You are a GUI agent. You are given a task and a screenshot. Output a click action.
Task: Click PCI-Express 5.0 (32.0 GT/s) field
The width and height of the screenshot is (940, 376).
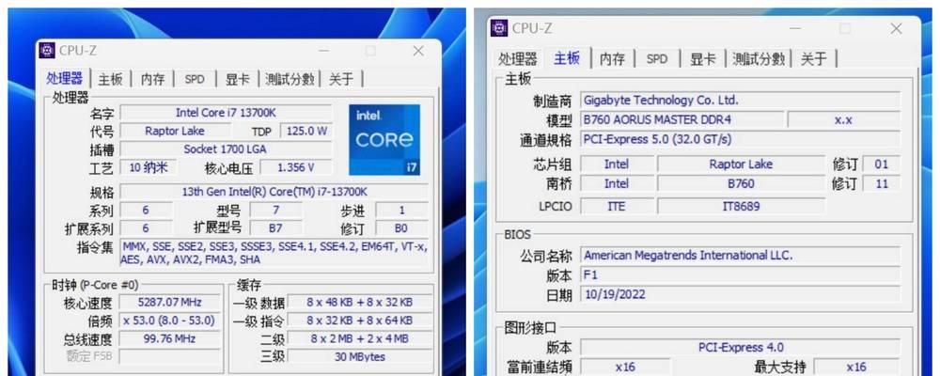741,139
